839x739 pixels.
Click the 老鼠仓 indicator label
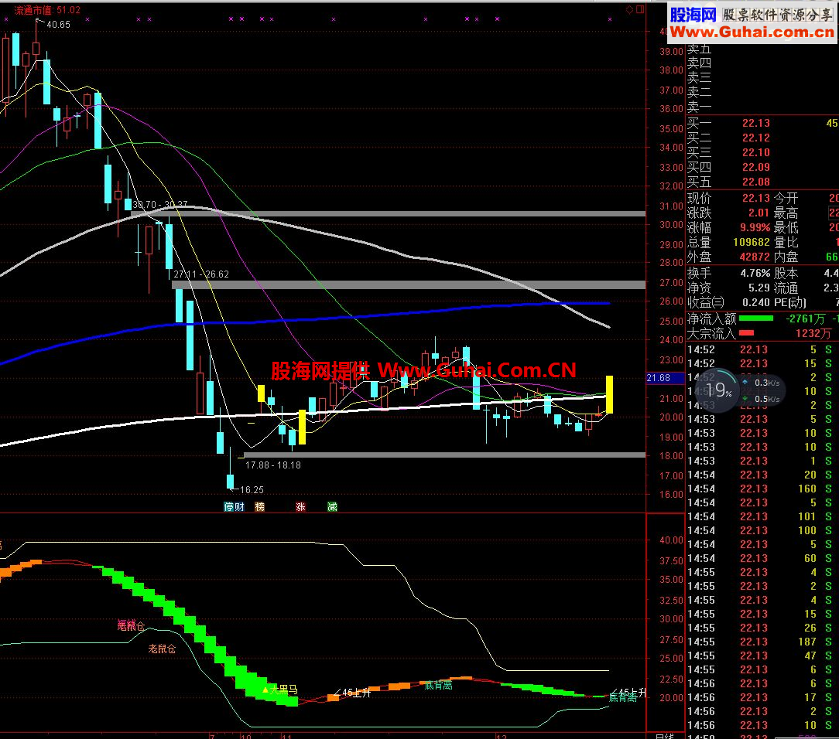coord(162,649)
